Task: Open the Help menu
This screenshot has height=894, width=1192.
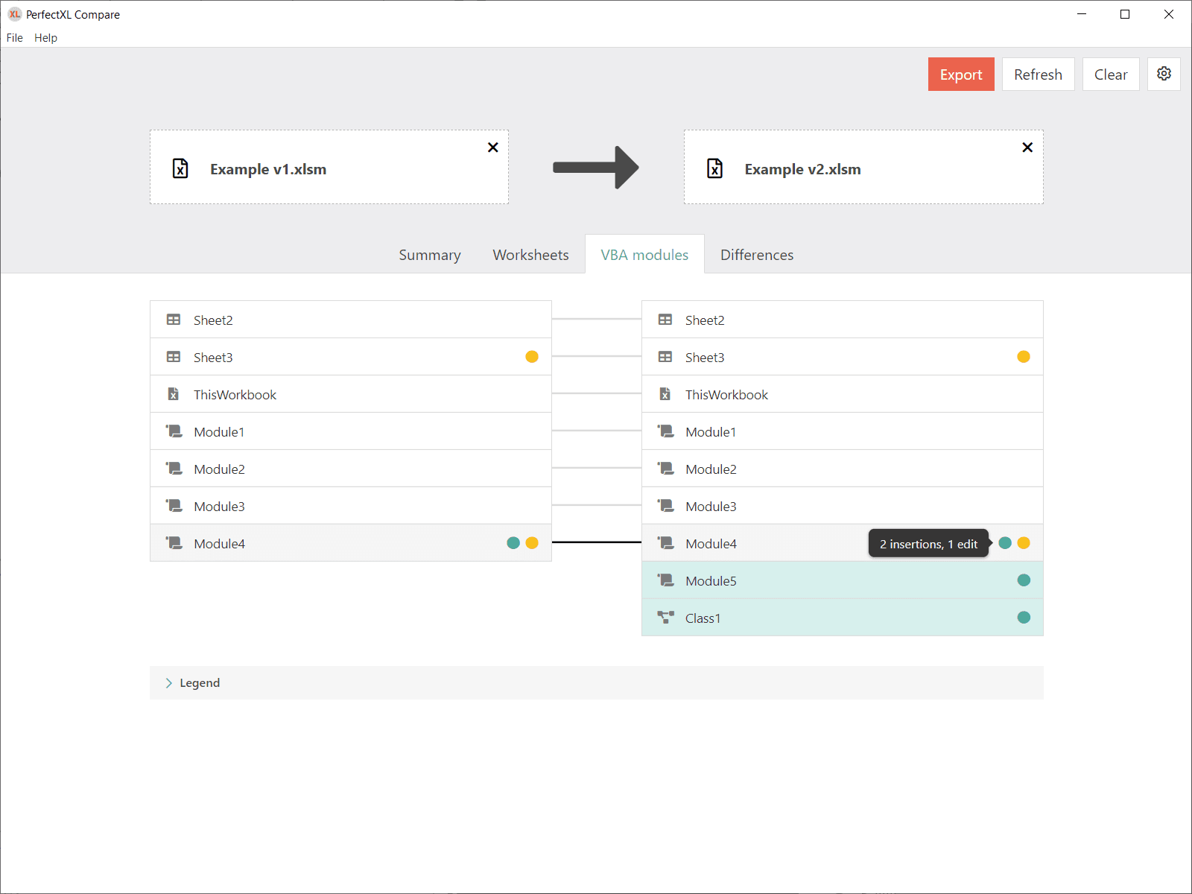Action: pos(45,38)
